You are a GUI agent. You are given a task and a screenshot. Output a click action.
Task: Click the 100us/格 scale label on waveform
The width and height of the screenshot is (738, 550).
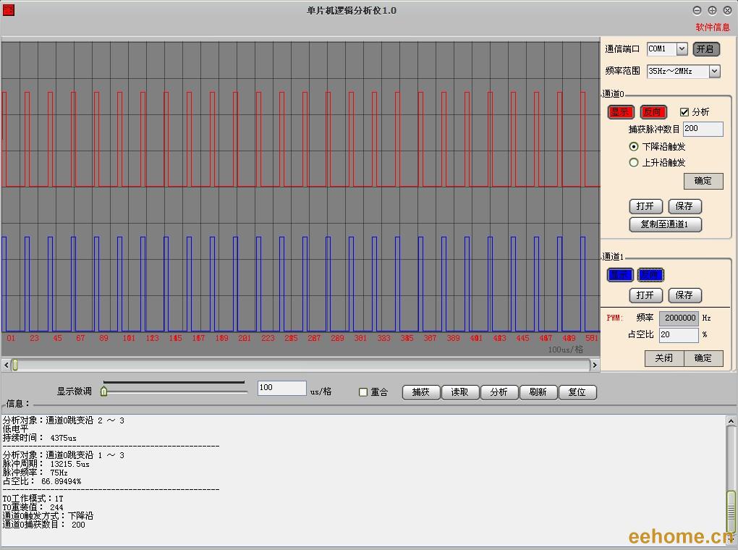coord(566,350)
